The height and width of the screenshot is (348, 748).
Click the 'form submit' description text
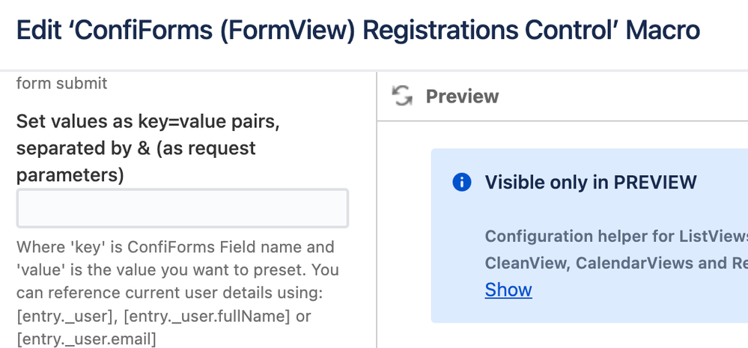click(62, 83)
